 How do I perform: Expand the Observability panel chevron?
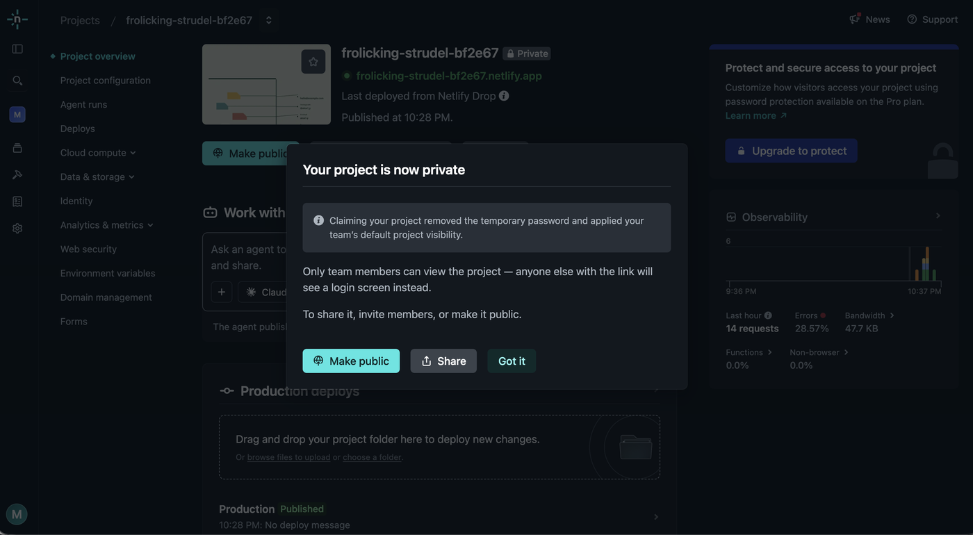pos(938,216)
